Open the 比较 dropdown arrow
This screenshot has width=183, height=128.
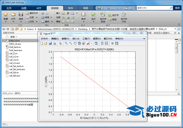[37, 17]
